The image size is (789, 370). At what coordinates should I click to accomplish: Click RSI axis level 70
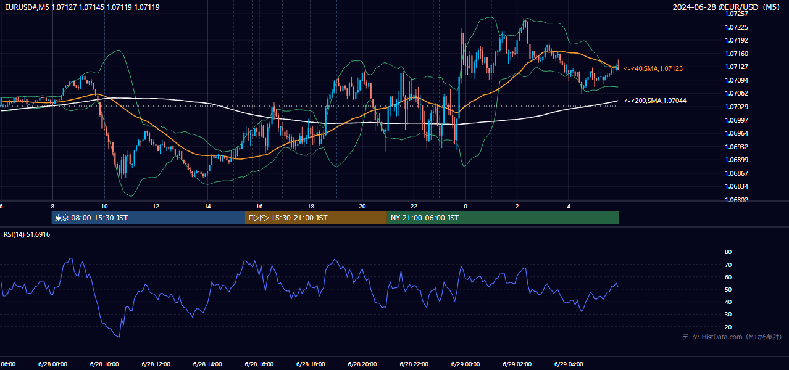click(728, 265)
